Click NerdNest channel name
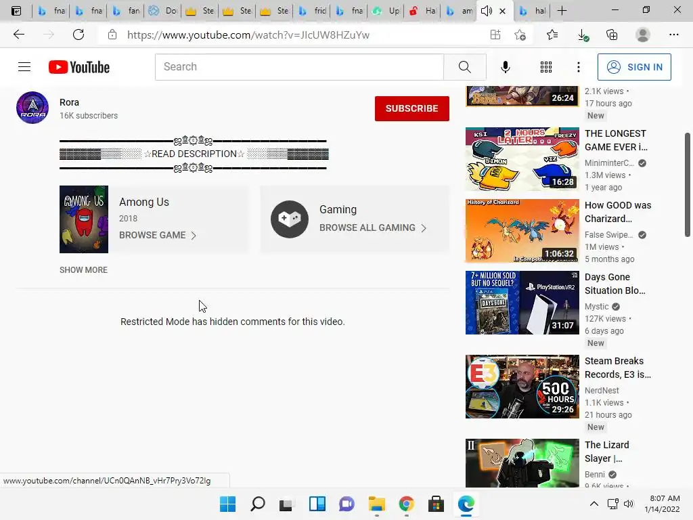Image resolution: width=693 pixels, height=520 pixels. [602, 391]
